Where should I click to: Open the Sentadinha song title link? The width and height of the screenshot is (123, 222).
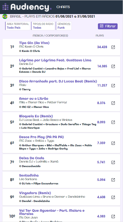tap(29, 175)
